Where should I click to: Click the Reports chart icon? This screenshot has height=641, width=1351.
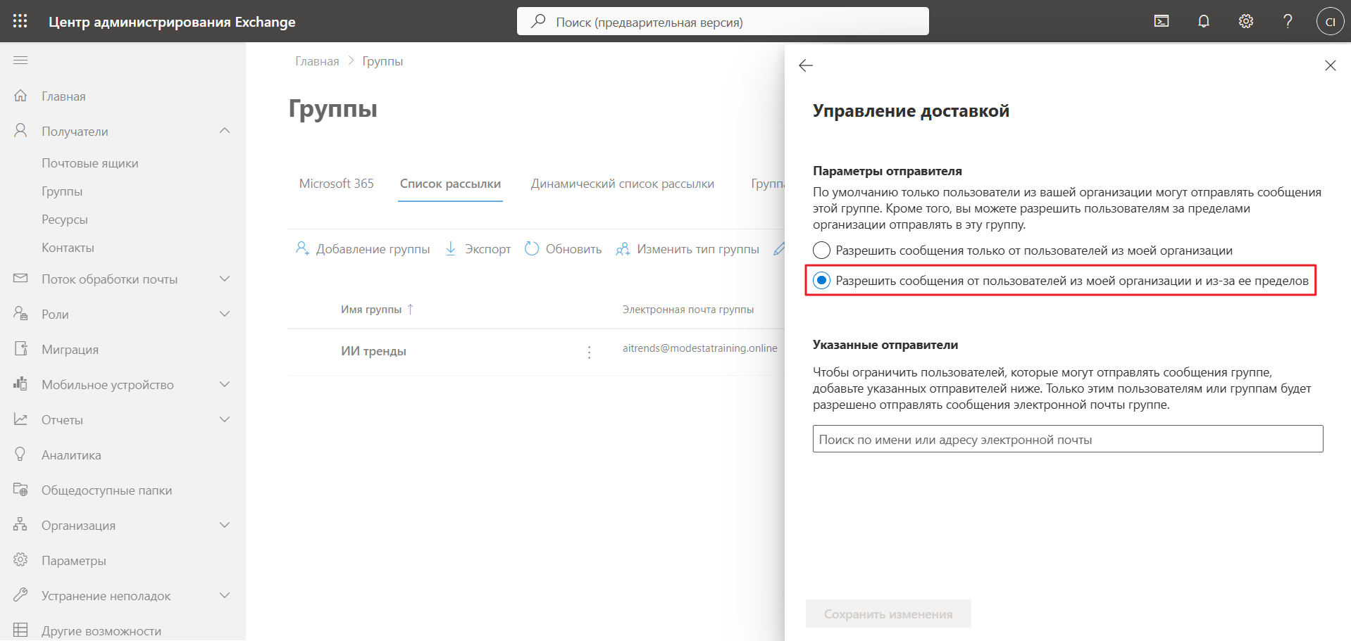pos(20,419)
